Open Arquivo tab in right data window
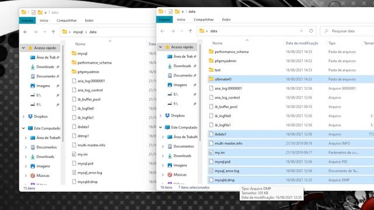 (164, 19)
